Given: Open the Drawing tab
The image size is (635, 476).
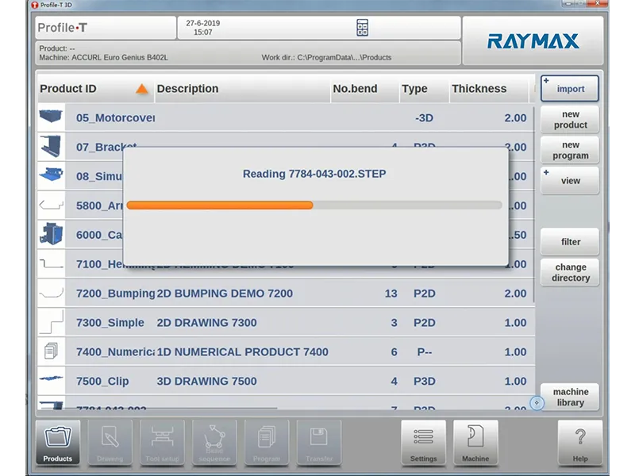Looking at the screenshot, I should click(110, 443).
